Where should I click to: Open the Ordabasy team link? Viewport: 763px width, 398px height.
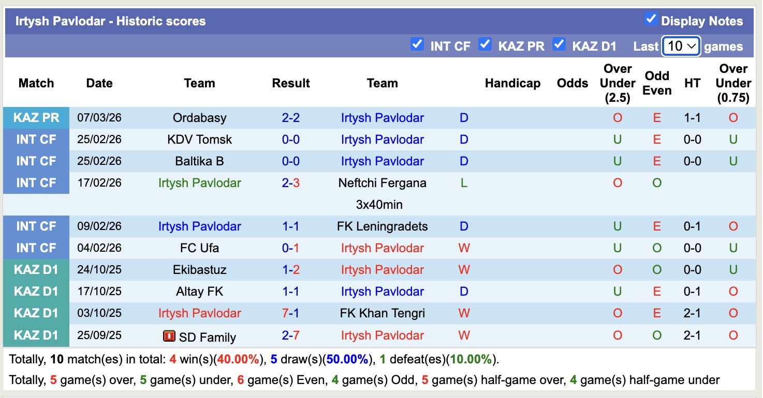(199, 118)
